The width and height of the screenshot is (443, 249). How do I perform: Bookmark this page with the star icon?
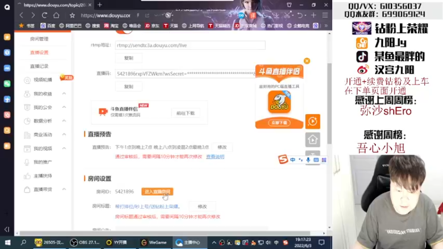(x=73, y=15)
